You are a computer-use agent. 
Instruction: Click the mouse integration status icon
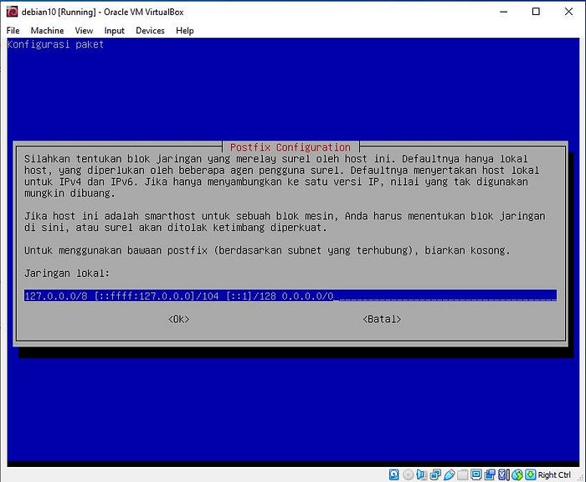click(x=517, y=475)
